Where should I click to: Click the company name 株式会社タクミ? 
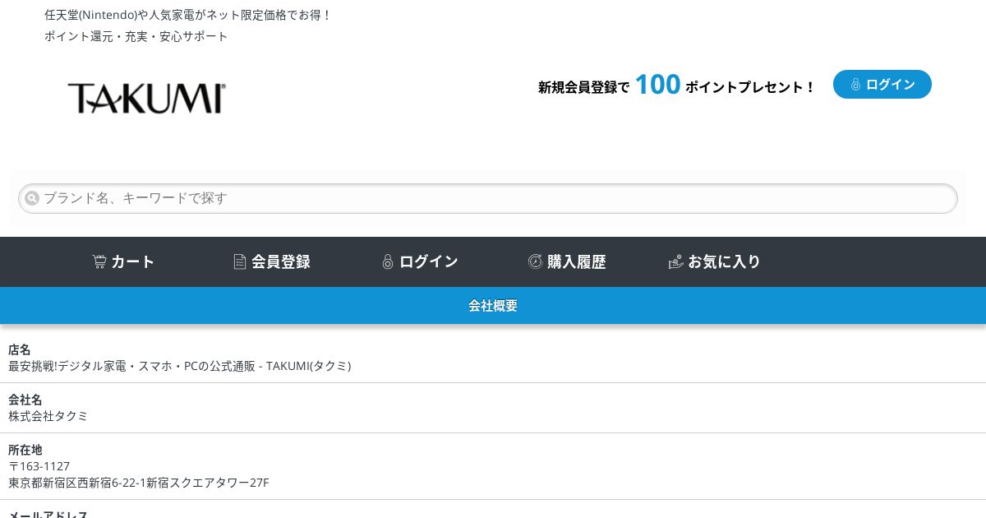click(48, 416)
